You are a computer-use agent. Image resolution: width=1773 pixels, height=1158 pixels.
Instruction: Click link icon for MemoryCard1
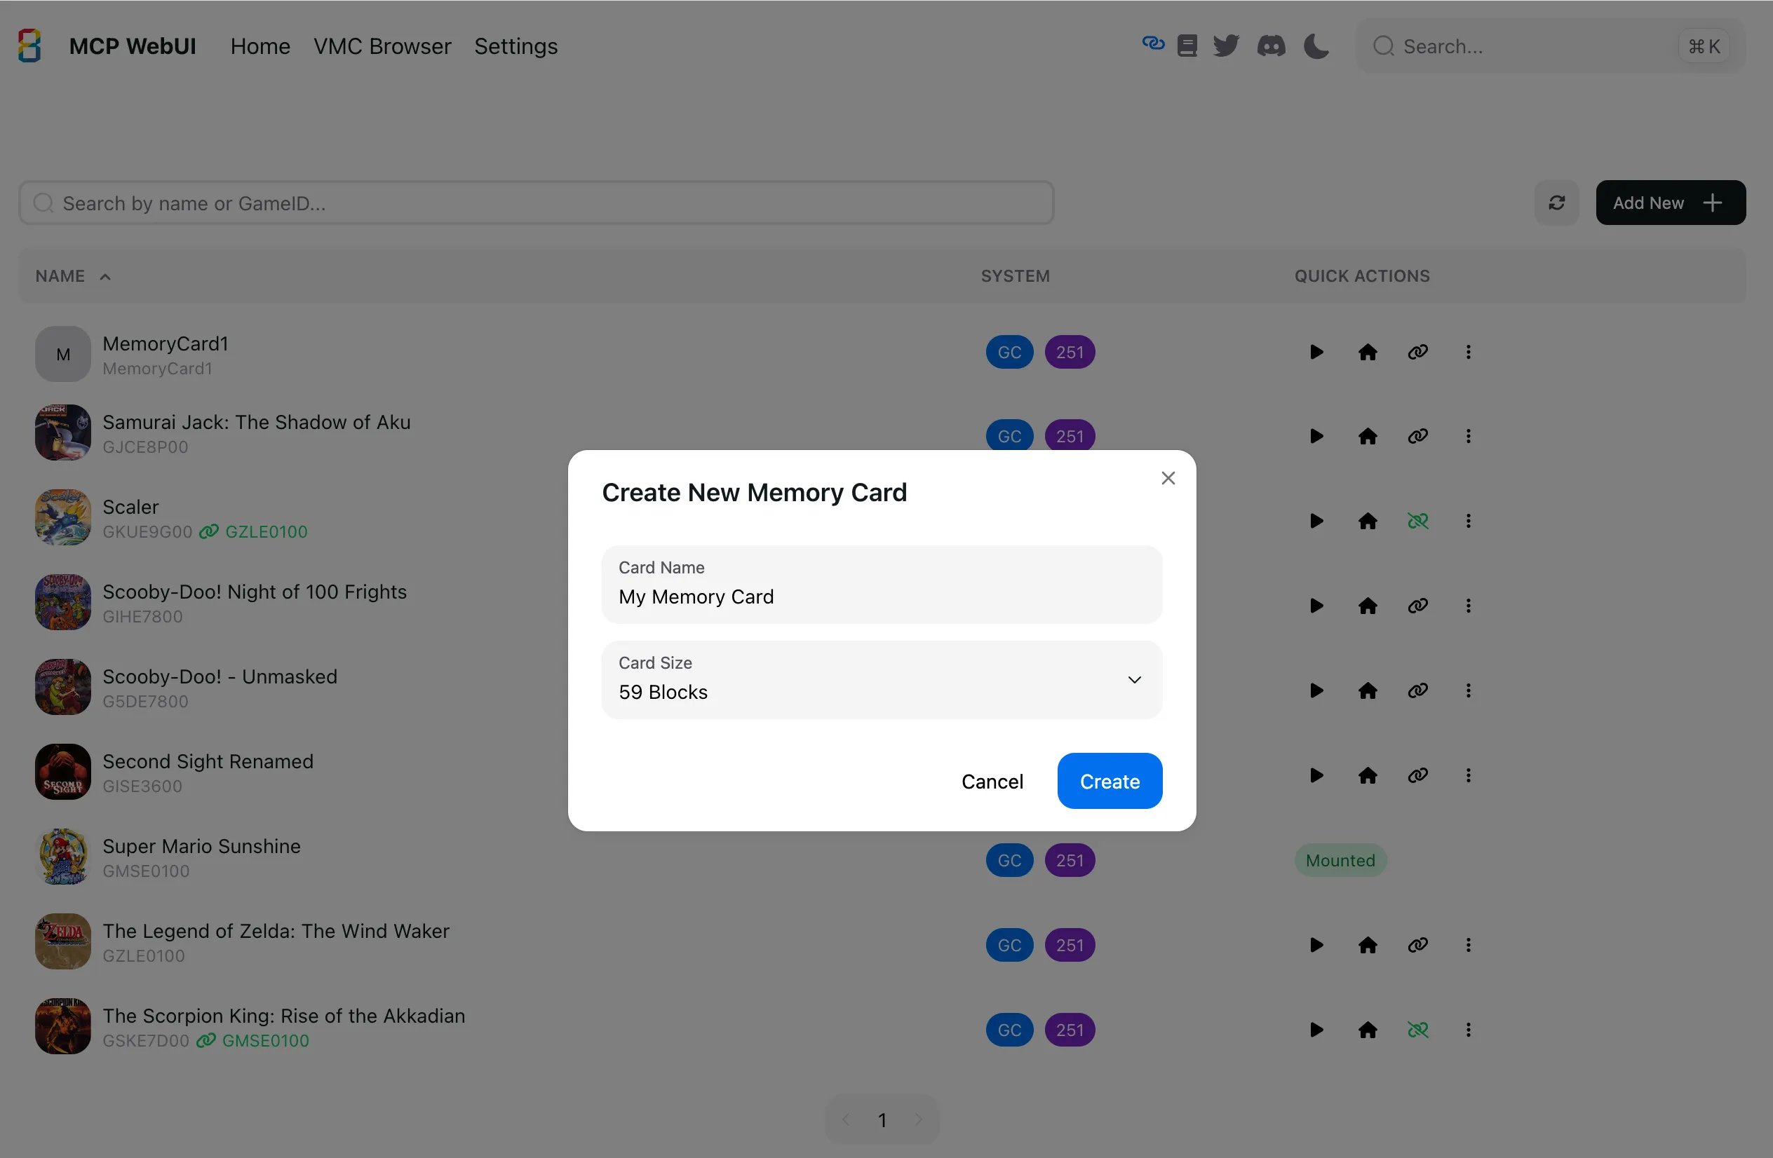pos(1417,351)
